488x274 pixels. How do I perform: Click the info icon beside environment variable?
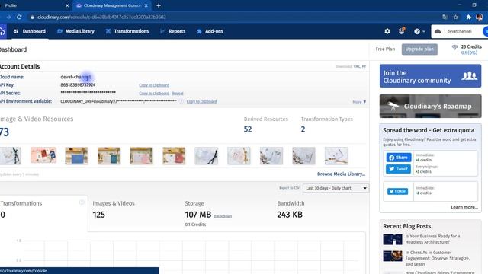pyautogui.click(x=181, y=101)
